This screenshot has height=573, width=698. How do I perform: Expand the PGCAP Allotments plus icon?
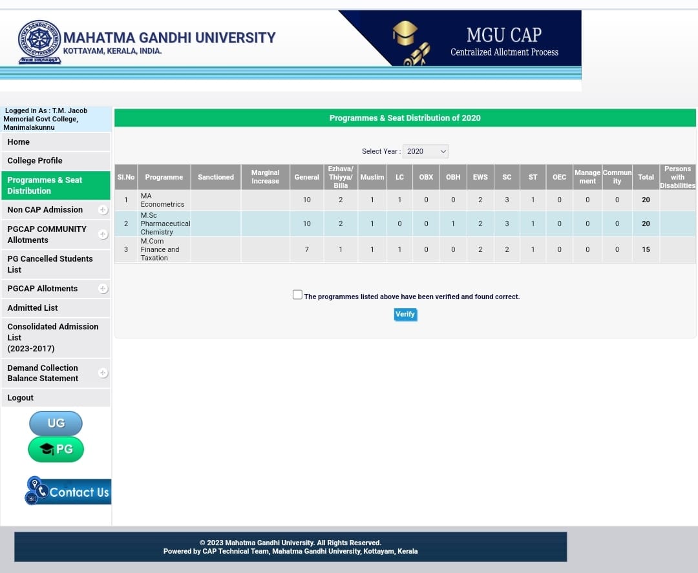(103, 289)
